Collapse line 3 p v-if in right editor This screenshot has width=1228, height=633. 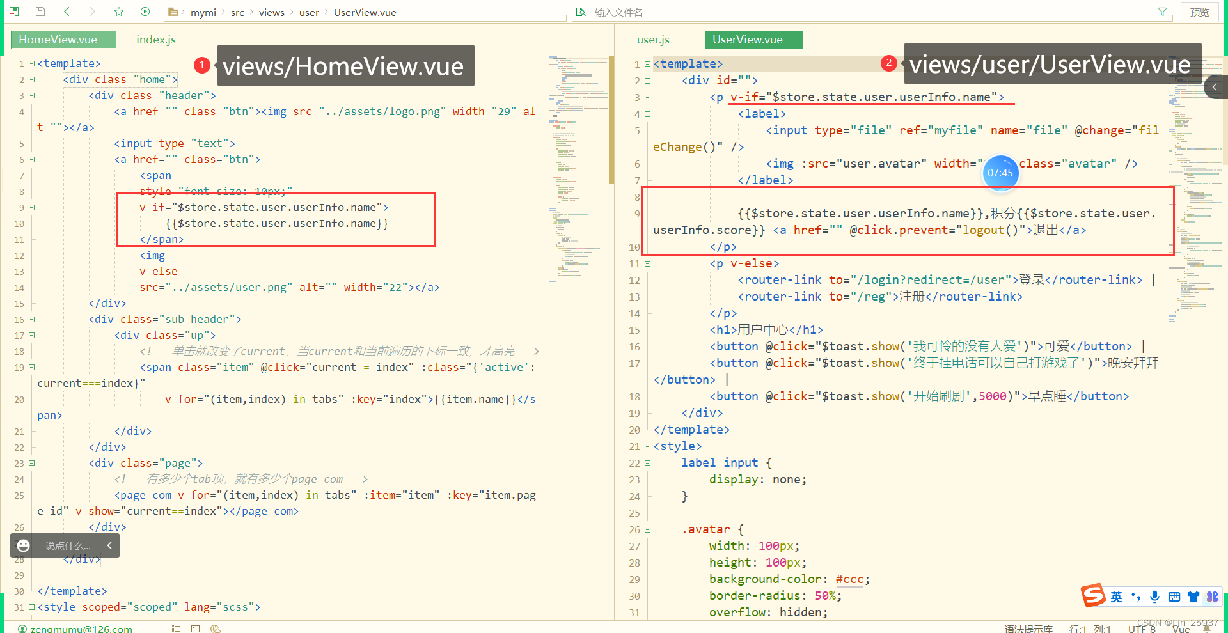(x=647, y=98)
